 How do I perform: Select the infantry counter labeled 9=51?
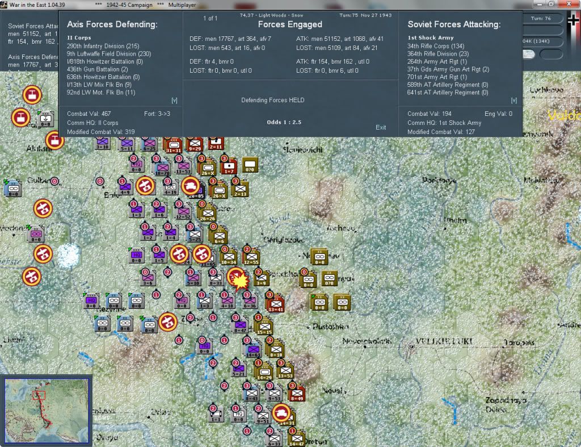[x=263, y=416]
